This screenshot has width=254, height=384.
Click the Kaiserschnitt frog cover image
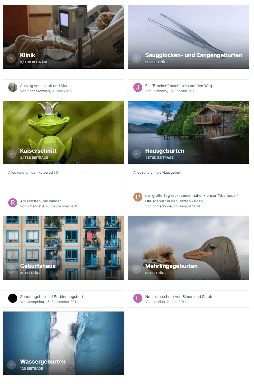point(63,133)
